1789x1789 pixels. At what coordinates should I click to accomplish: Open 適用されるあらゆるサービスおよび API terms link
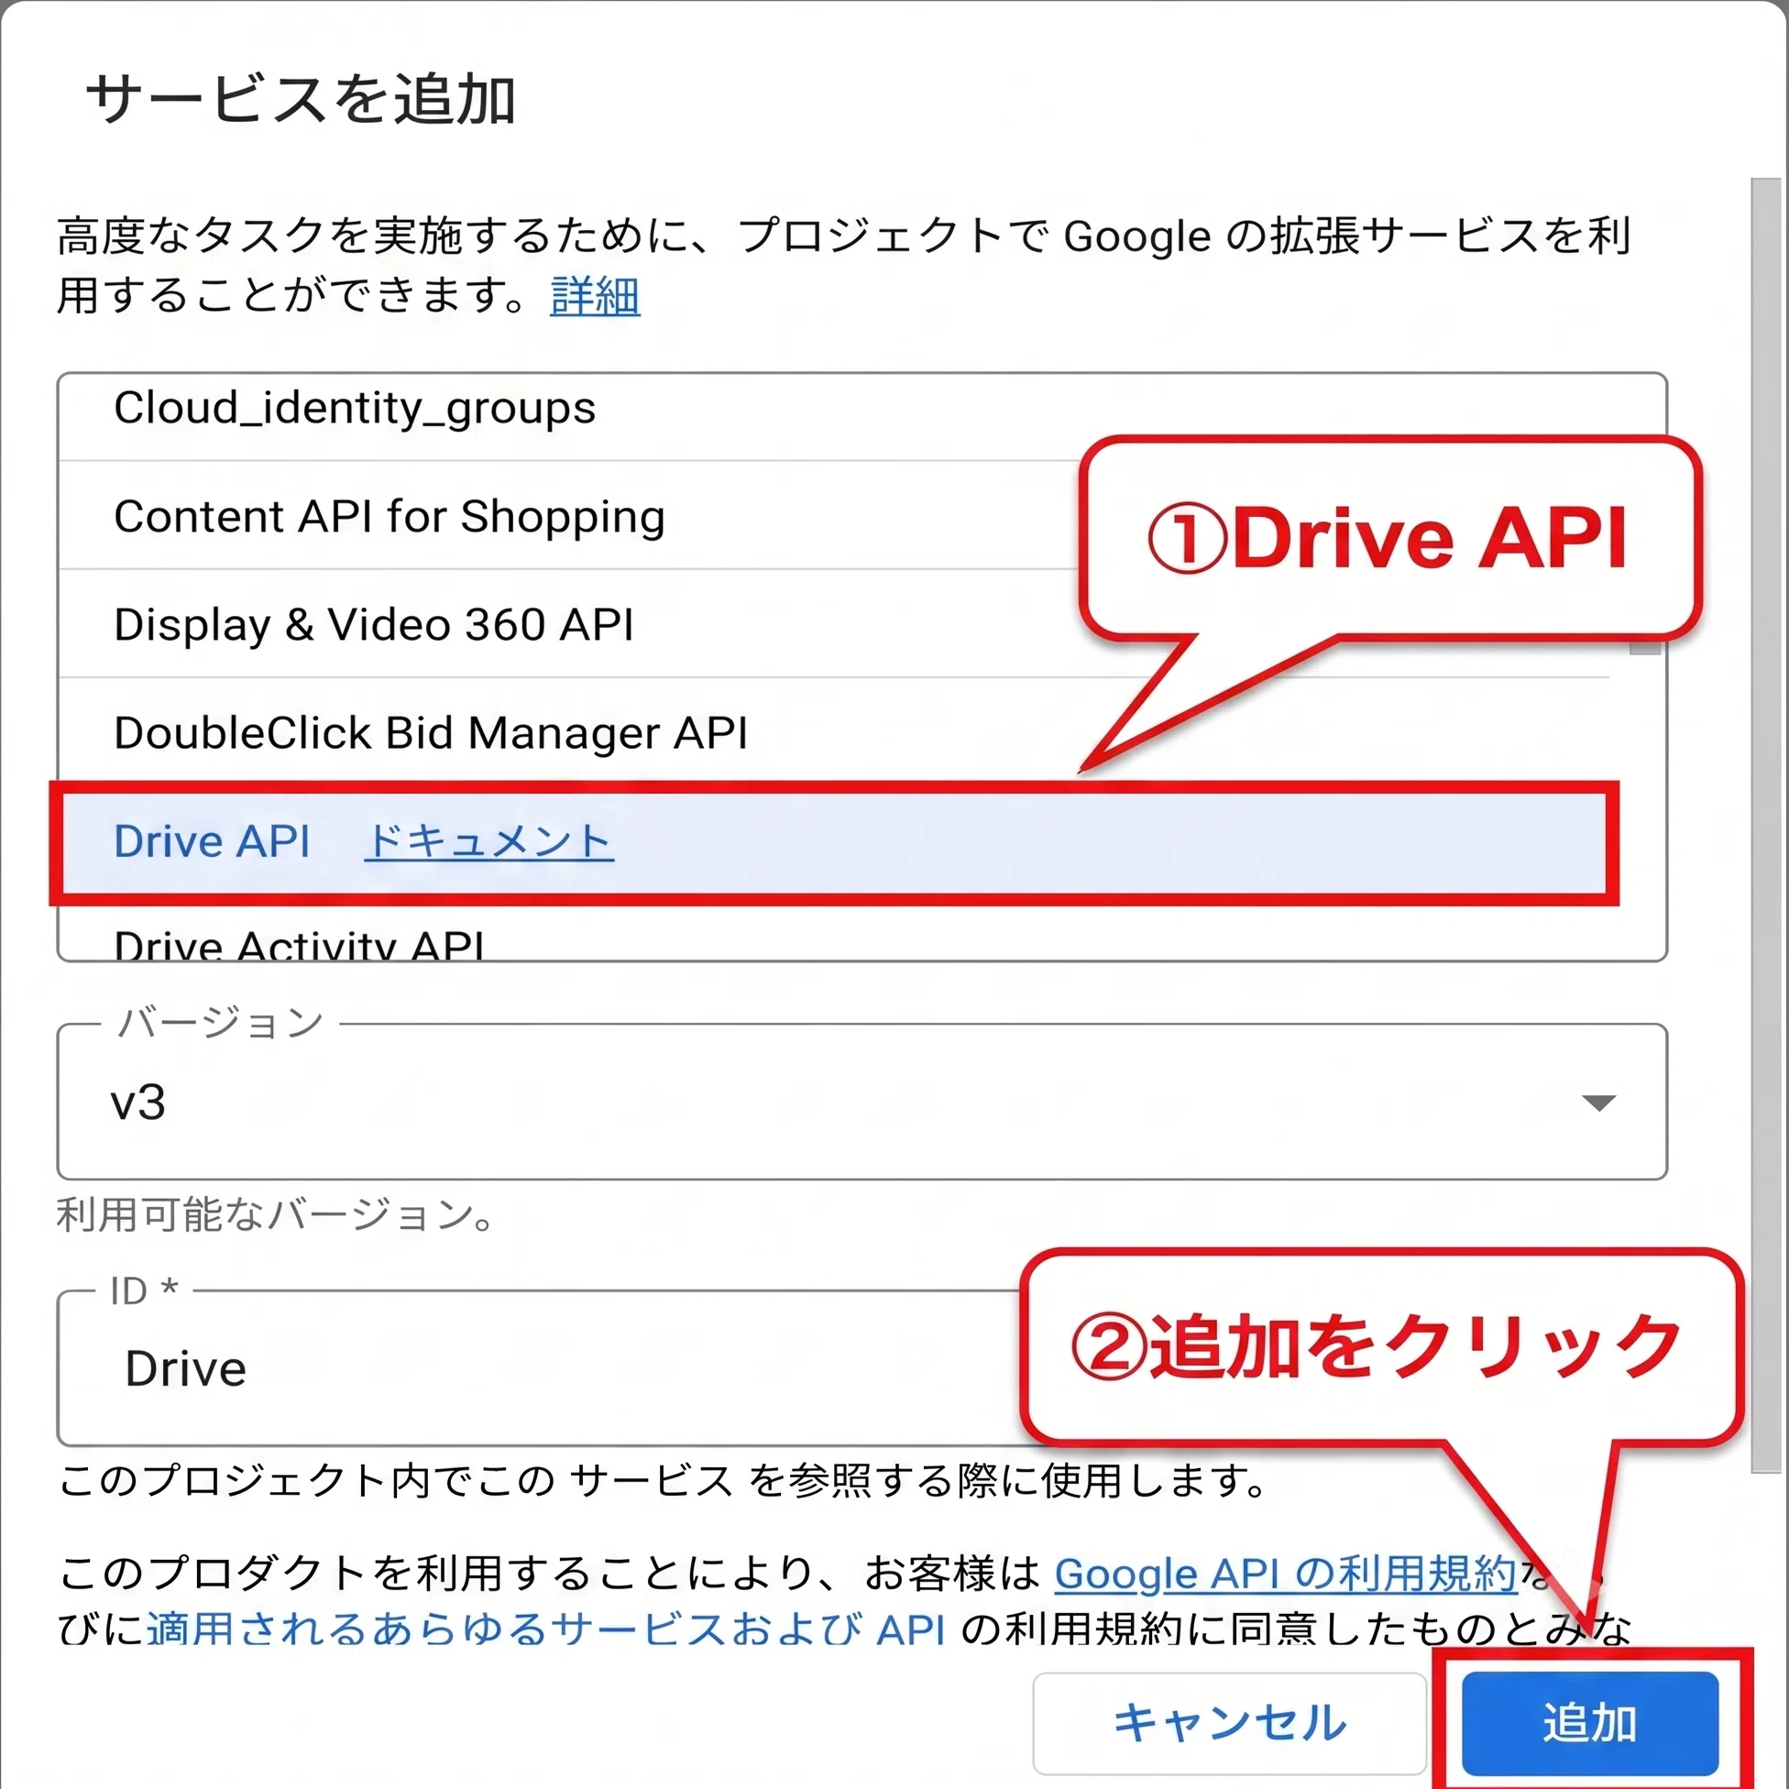click(546, 1630)
